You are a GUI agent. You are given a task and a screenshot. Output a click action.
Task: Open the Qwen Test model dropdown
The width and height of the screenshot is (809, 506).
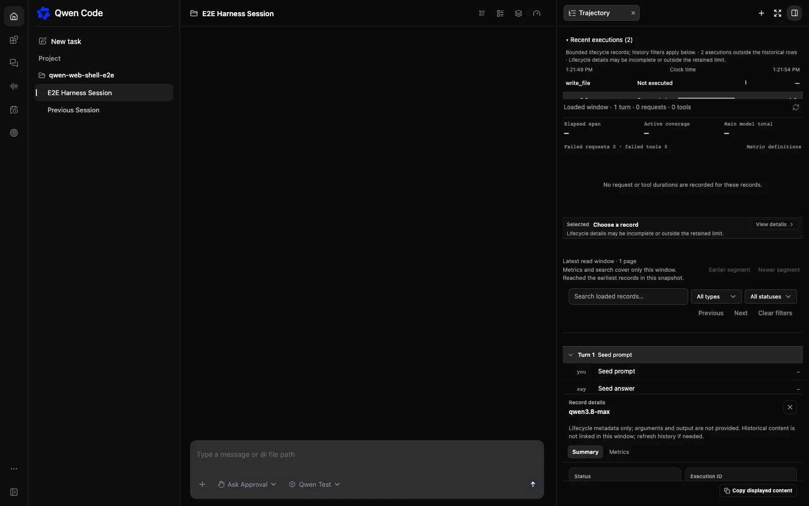pos(314,484)
